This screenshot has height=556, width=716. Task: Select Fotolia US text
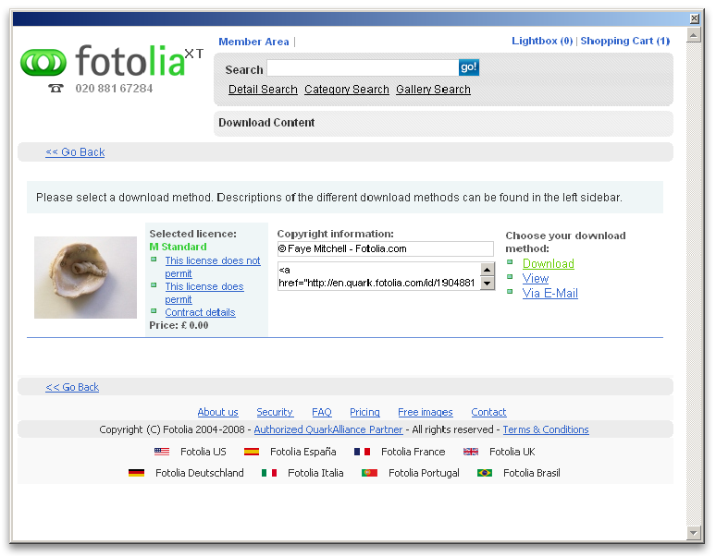204,452
